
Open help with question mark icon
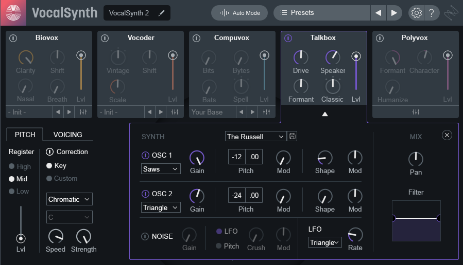432,13
